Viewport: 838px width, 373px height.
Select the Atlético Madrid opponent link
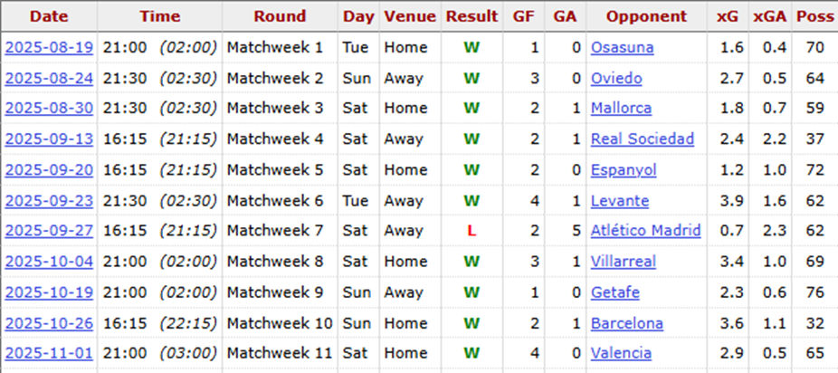tap(645, 231)
